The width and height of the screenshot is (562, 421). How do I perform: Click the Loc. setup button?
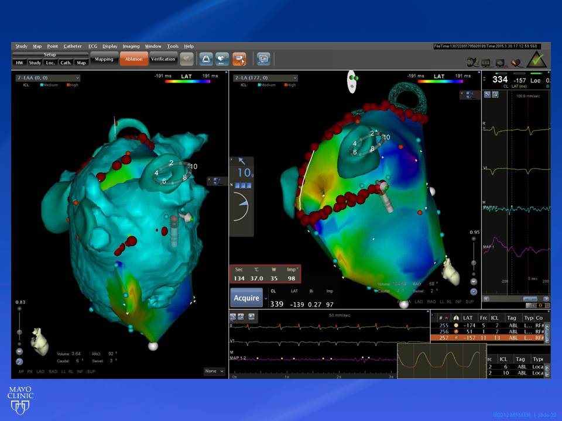[x=51, y=63]
